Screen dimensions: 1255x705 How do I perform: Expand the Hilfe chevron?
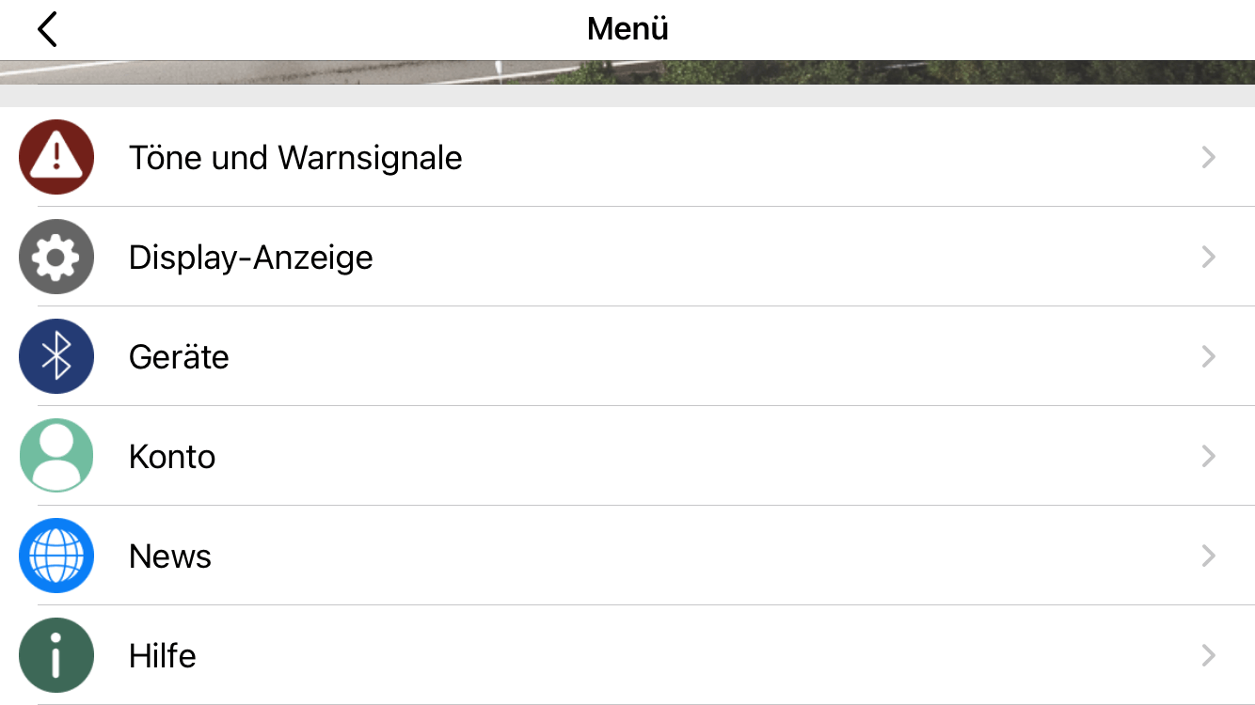(x=1208, y=655)
